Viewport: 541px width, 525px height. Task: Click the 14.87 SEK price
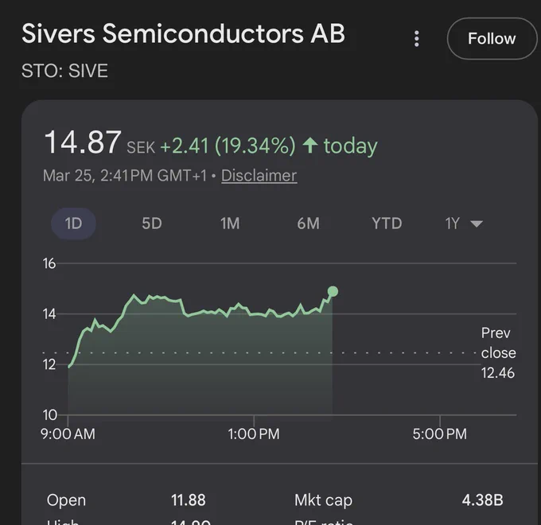[99, 142]
